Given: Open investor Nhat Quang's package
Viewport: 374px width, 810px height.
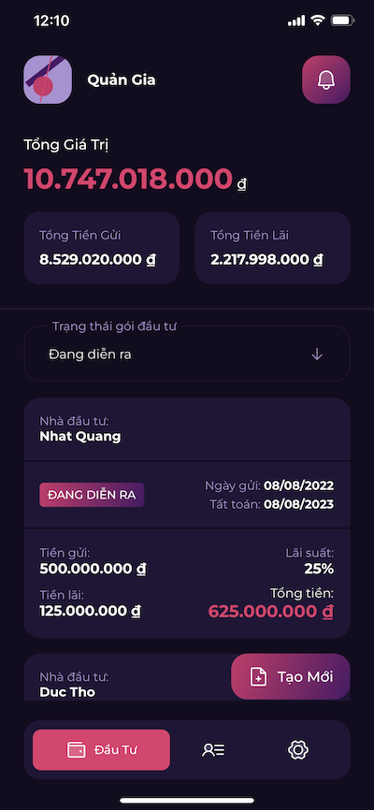Looking at the screenshot, I should tap(187, 517).
